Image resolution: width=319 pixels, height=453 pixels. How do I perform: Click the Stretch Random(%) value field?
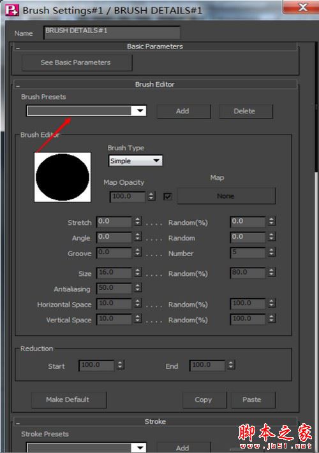248,222
